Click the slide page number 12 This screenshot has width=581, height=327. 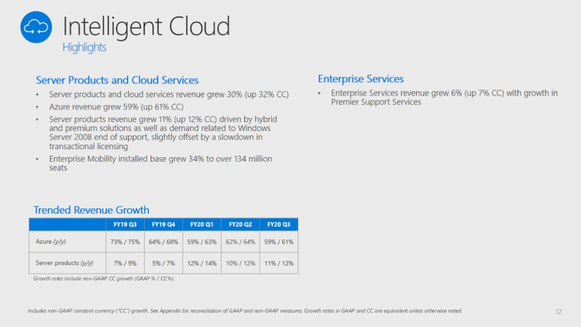tap(559, 311)
